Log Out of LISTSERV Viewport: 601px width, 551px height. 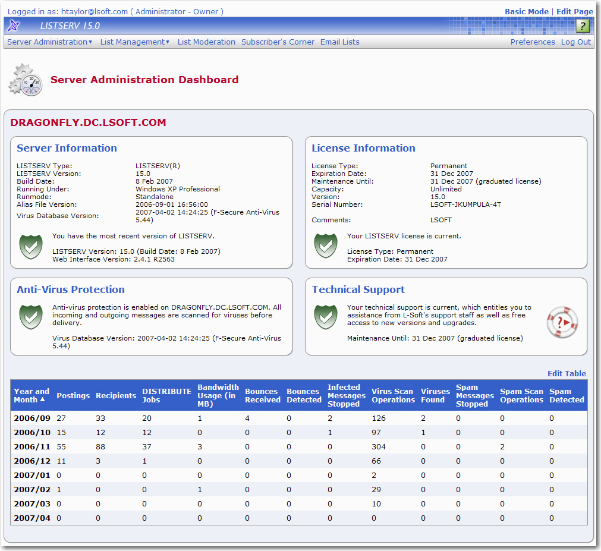click(x=576, y=42)
